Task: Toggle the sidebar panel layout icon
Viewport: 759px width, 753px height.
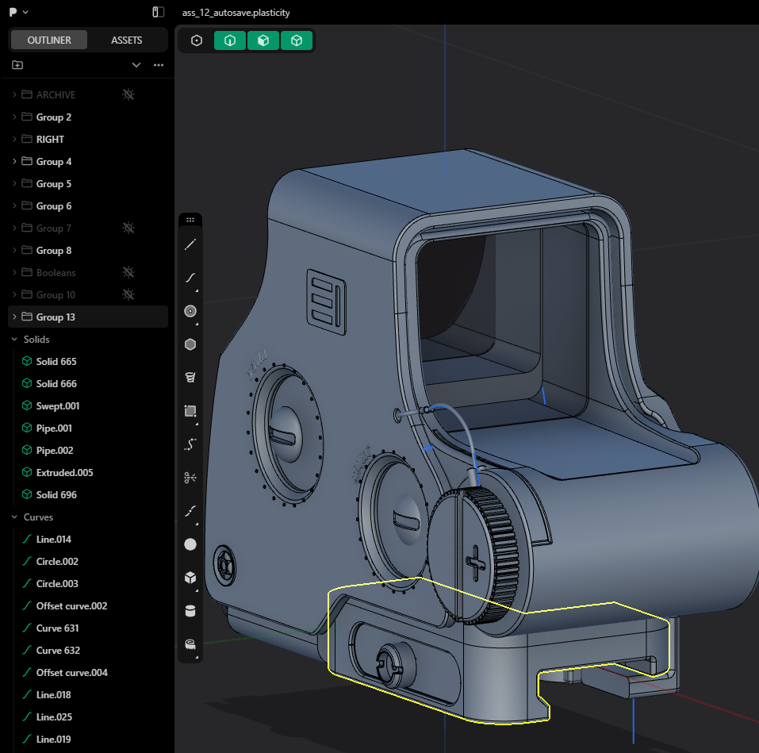Action: coord(159,12)
